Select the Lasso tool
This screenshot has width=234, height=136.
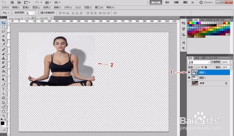[x=4, y=32]
